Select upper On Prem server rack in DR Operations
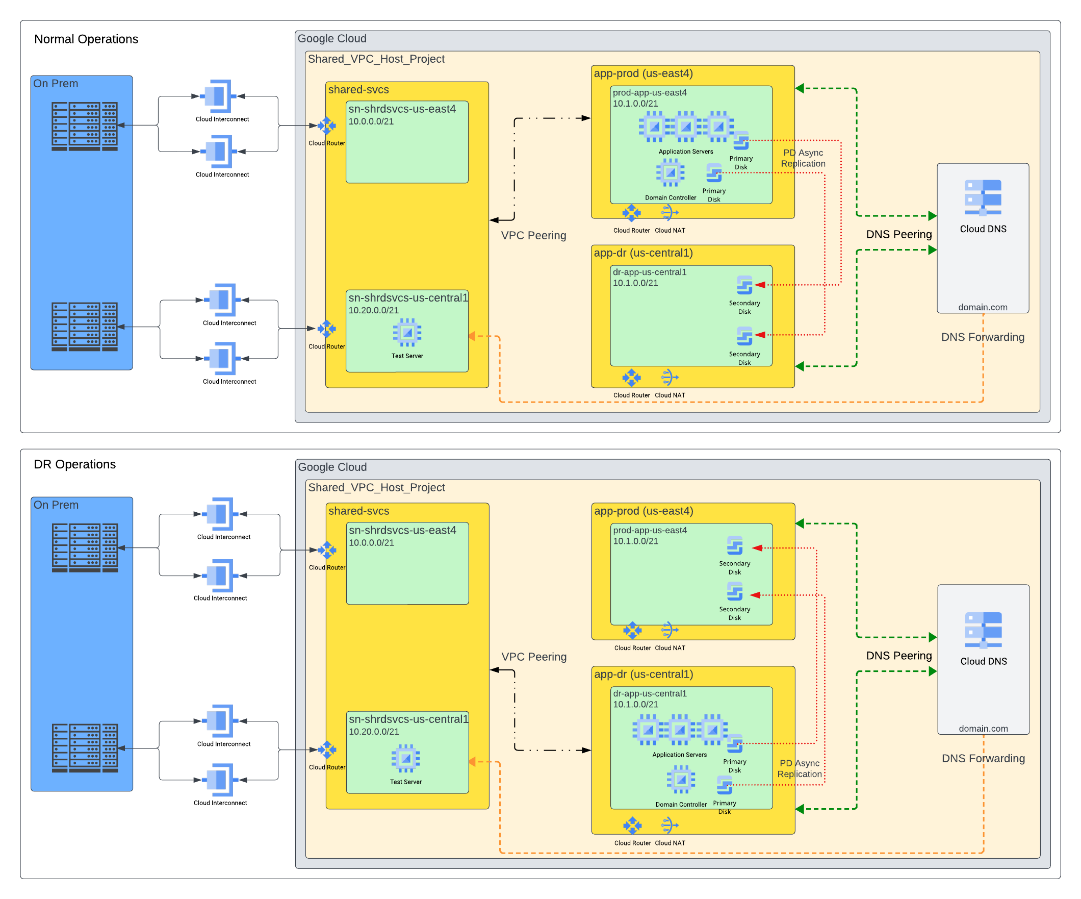 point(85,547)
